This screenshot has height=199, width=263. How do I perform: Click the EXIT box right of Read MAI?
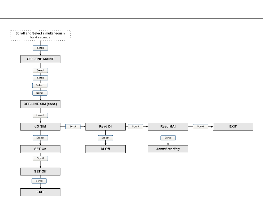pyautogui.click(x=233, y=127)
